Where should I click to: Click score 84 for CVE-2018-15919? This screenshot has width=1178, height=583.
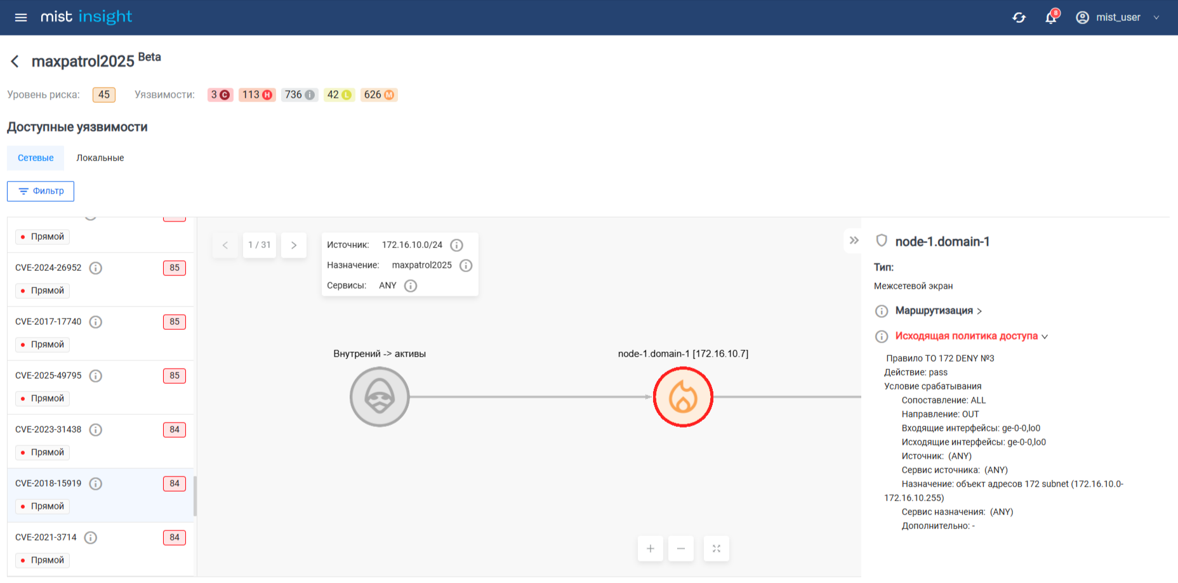pyautogui.click(x=175, y=483)
